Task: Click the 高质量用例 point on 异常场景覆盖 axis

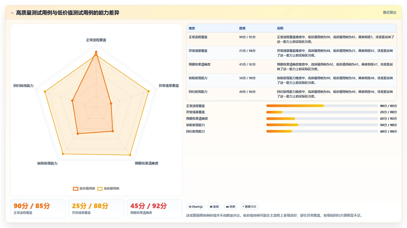Action: (x=148, y=91)
